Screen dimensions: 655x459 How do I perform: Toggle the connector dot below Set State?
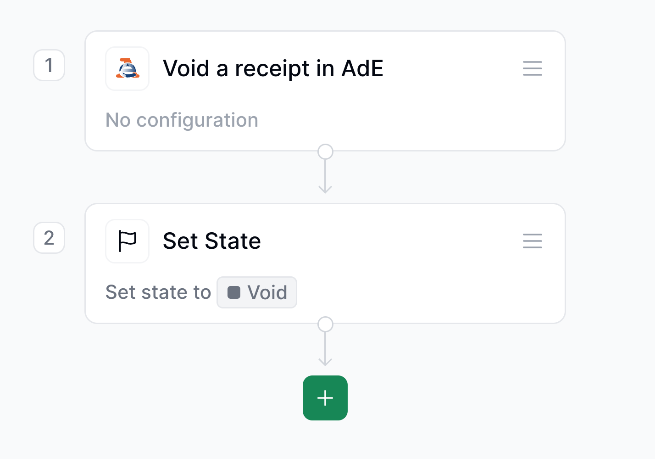coord(325,324)
